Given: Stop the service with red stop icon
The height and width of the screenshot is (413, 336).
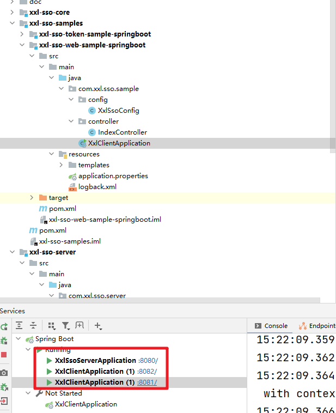Looking at the screenshot, I should (4, 355).
